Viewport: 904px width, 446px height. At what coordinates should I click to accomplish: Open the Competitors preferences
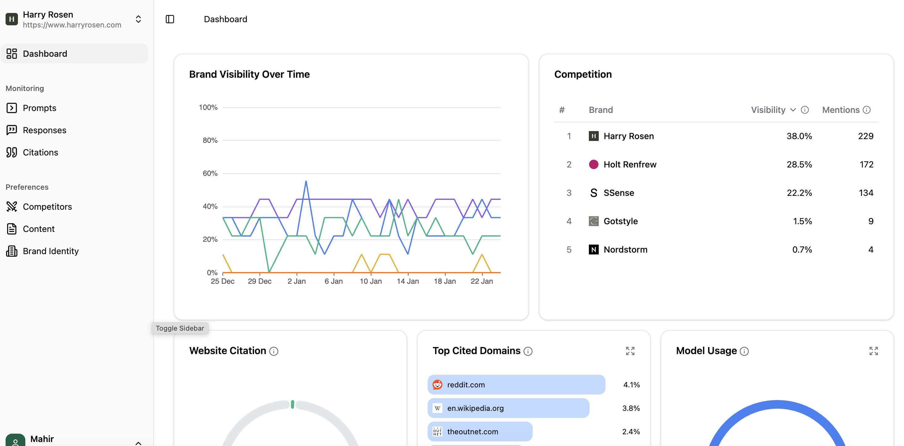pos(47,207)
